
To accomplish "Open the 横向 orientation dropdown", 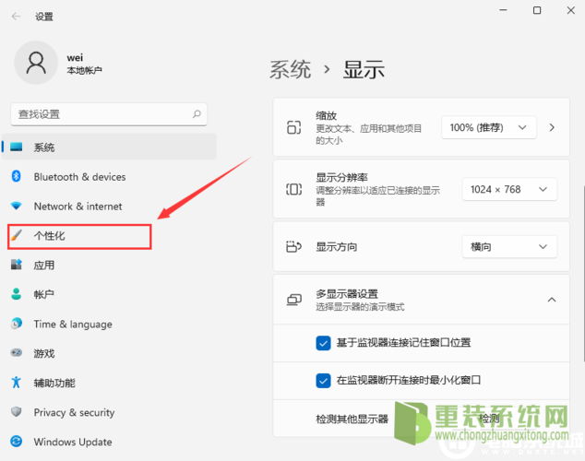I will point(509,246).
